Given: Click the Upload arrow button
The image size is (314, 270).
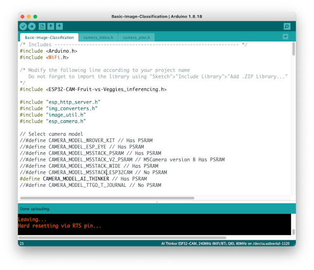Looking at the screenshot, I should tap(32, 26).
